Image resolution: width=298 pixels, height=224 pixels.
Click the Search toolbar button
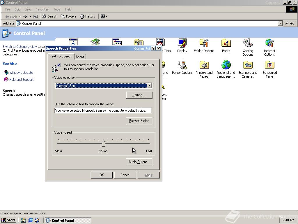pos(49,16)
